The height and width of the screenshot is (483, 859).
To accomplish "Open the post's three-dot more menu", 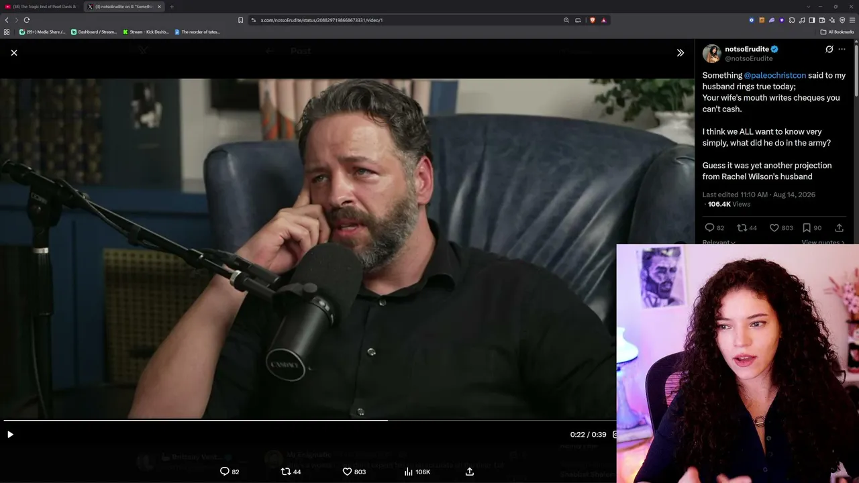I will point(842,49).
